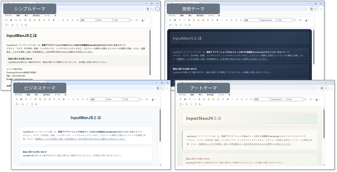Viewport: 337px width, 172px height.
Task: Toggle Italic in art theme window
Action: pyautogui.click(x=232, y=100)
